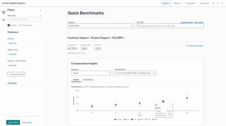Add an Industry filter
The image size is (226, 126).
pos(12,43)
